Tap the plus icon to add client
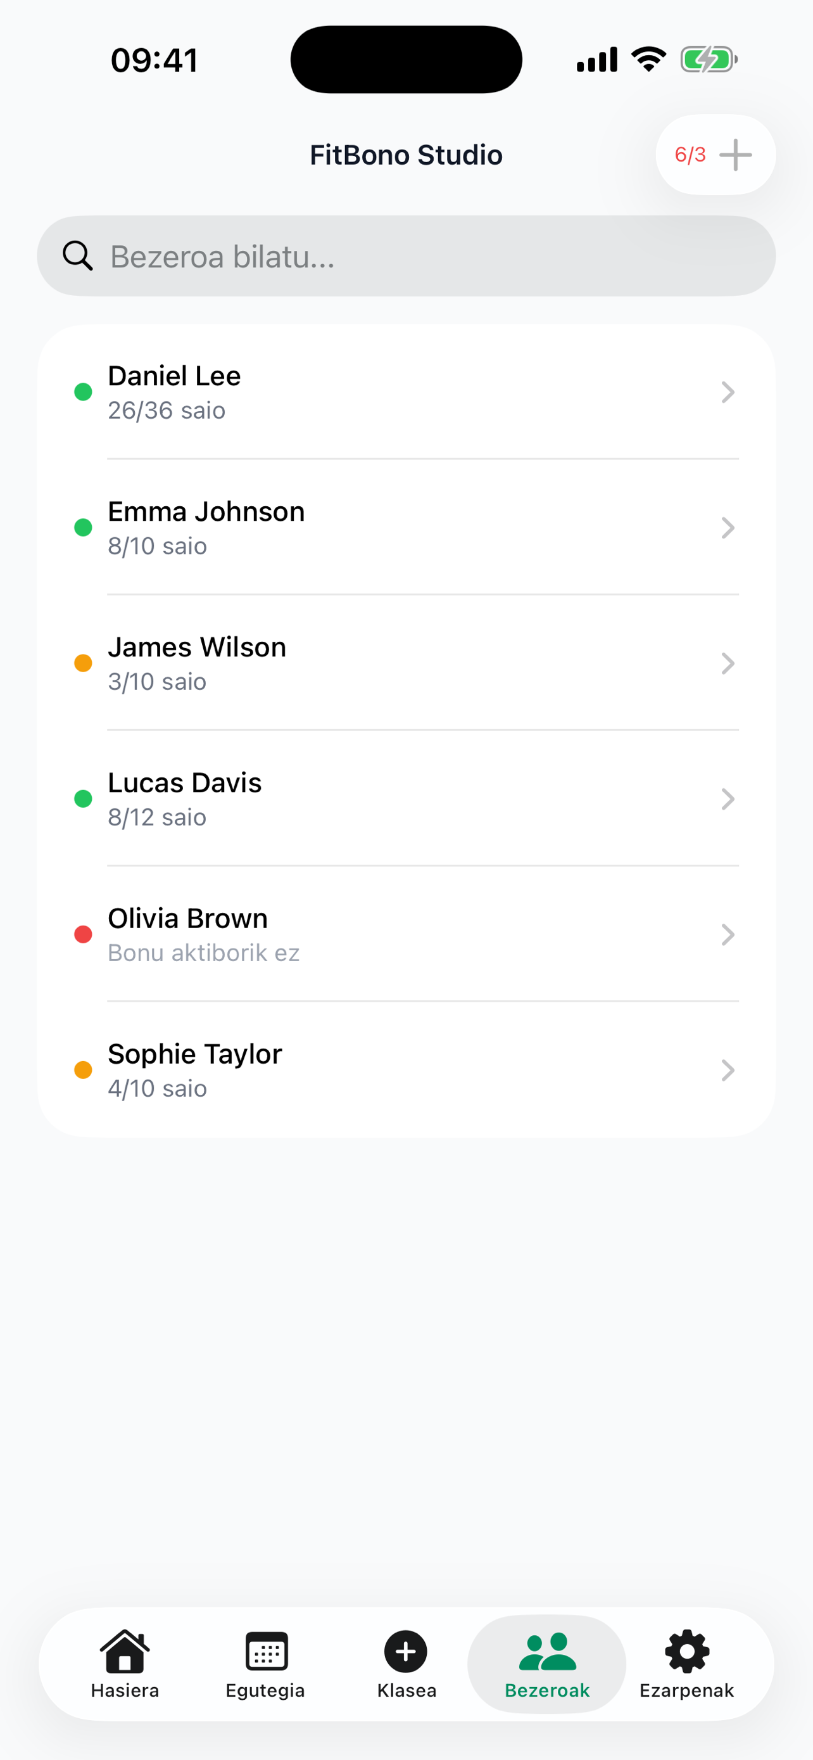Screen dimensions: 813x1760 pyautogui.click(x=735, y=155)
